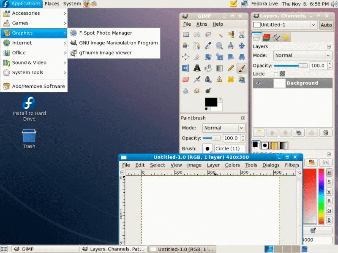Click the Delete Layer trash button
This screenshot has height=253, width=338.
326,133
